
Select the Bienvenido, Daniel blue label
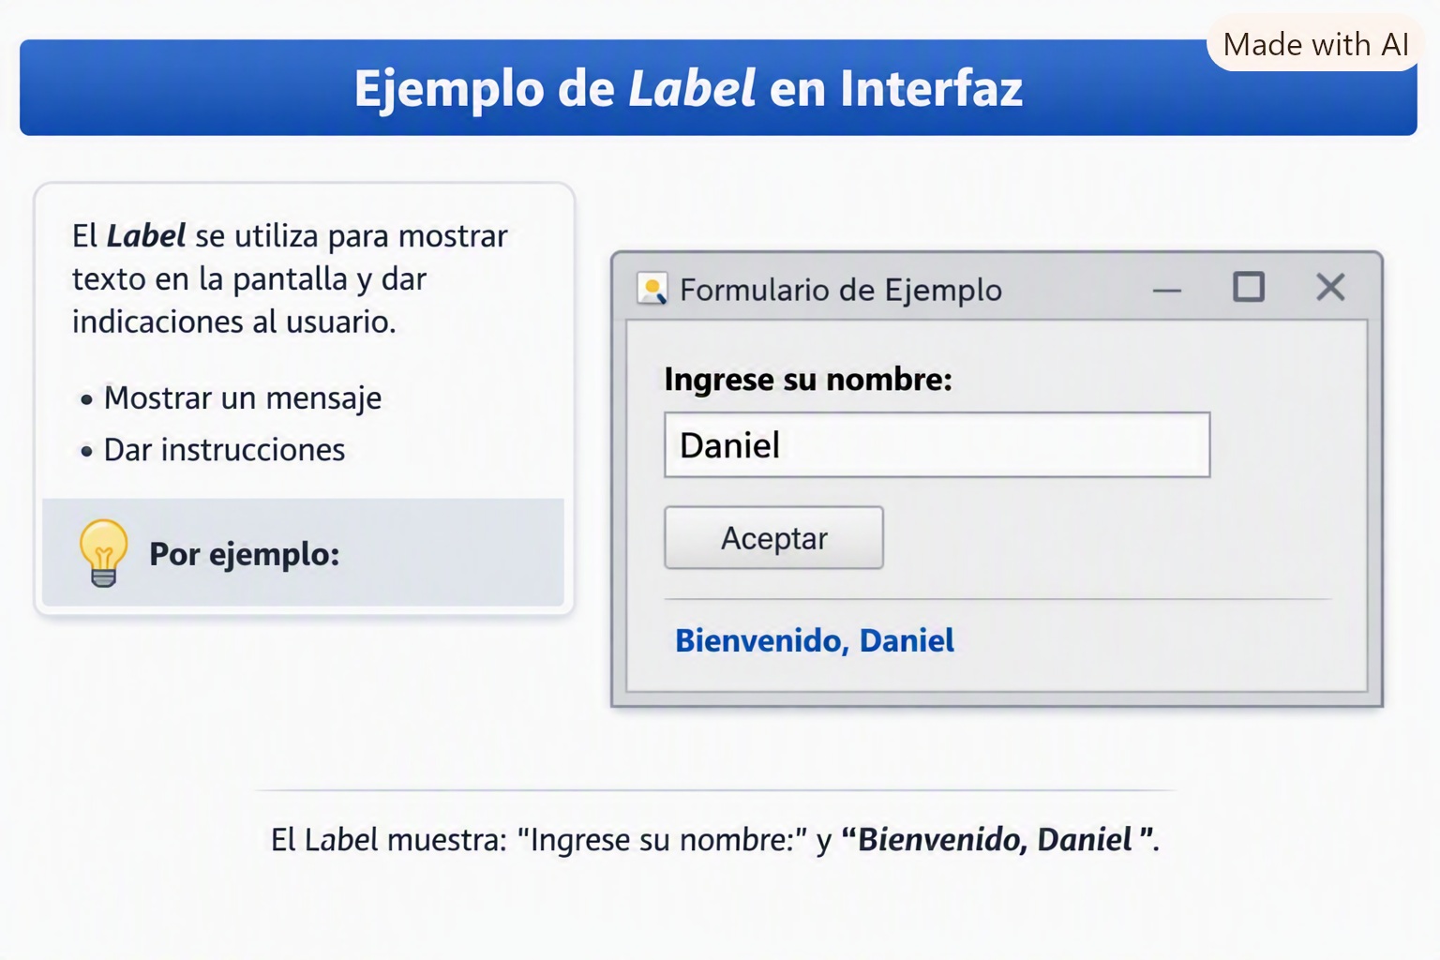tap(815, 640)
